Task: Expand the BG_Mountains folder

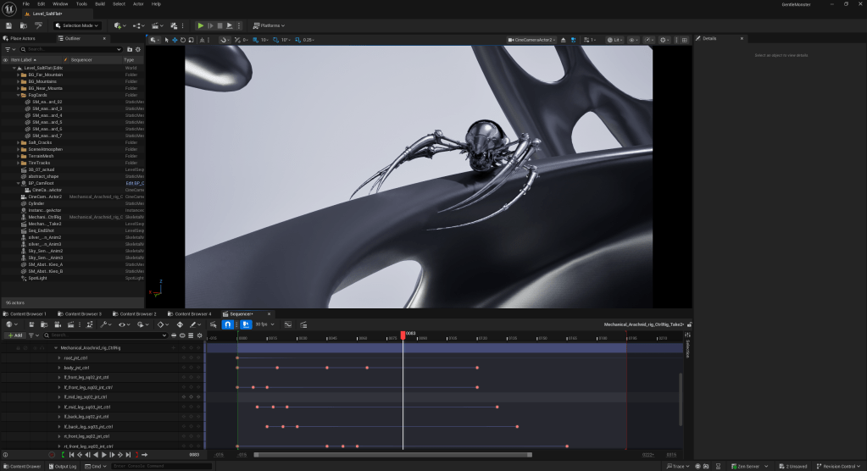Action: pos(19,81)
